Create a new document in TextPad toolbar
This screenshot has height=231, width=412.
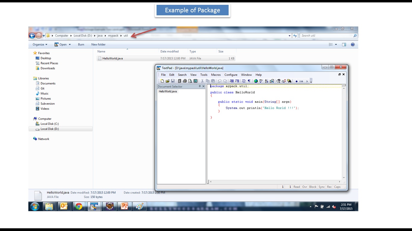coord(162,81)
